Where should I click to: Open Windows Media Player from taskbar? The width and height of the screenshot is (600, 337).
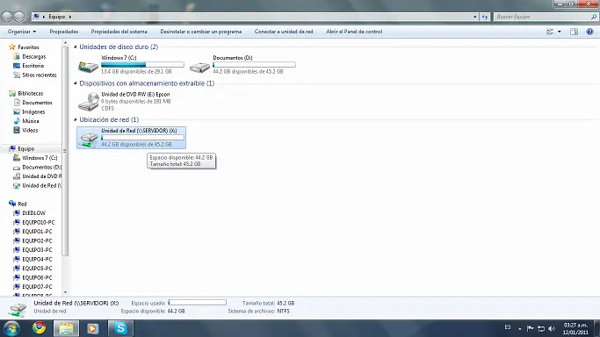click(x=92, y=328)
